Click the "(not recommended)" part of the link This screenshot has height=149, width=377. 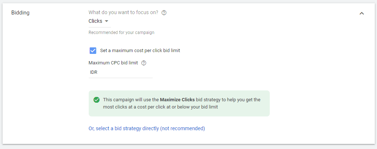[183, 128]
